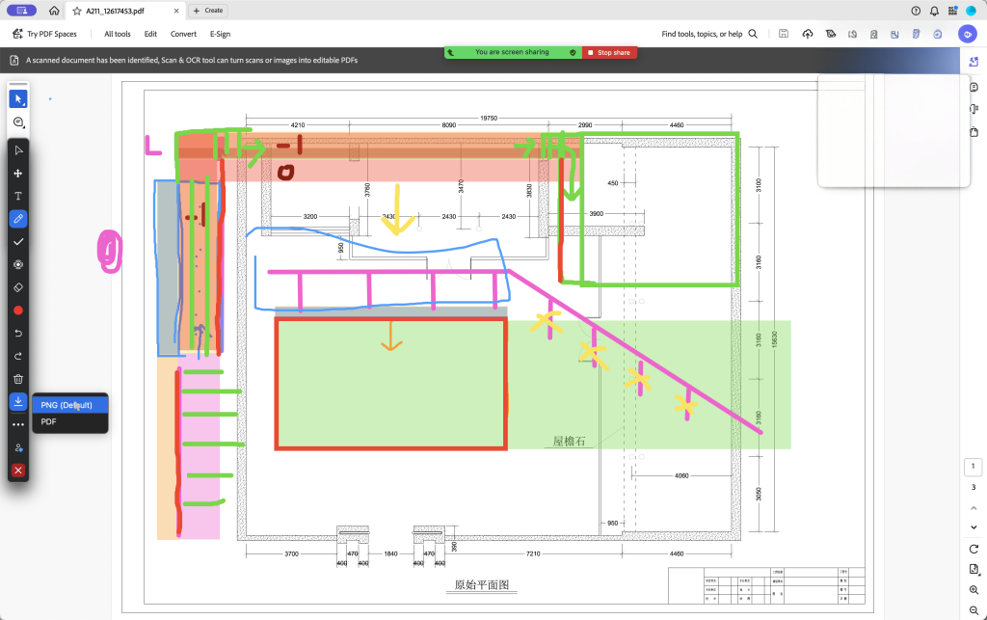Click the trash icon to clear annotations
The width and height of the screenshot is (987, 620).
(x=18, y=379)
